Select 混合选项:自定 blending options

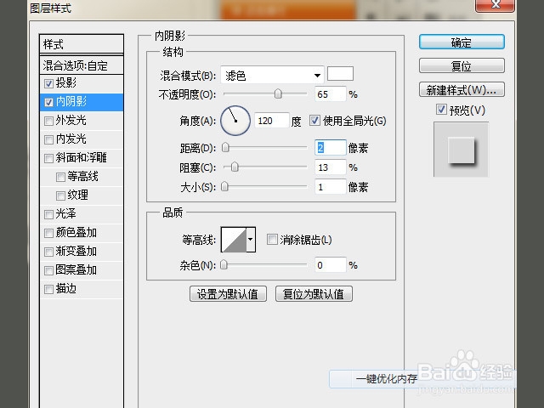82,65
